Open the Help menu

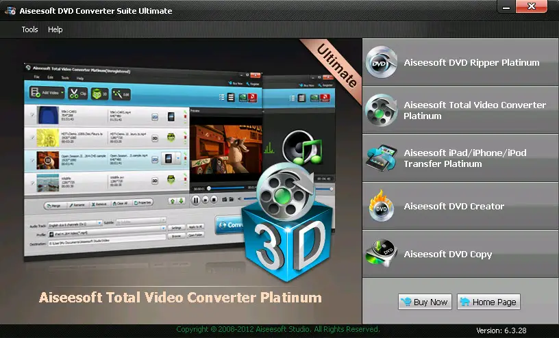click(x=55, y=29)
